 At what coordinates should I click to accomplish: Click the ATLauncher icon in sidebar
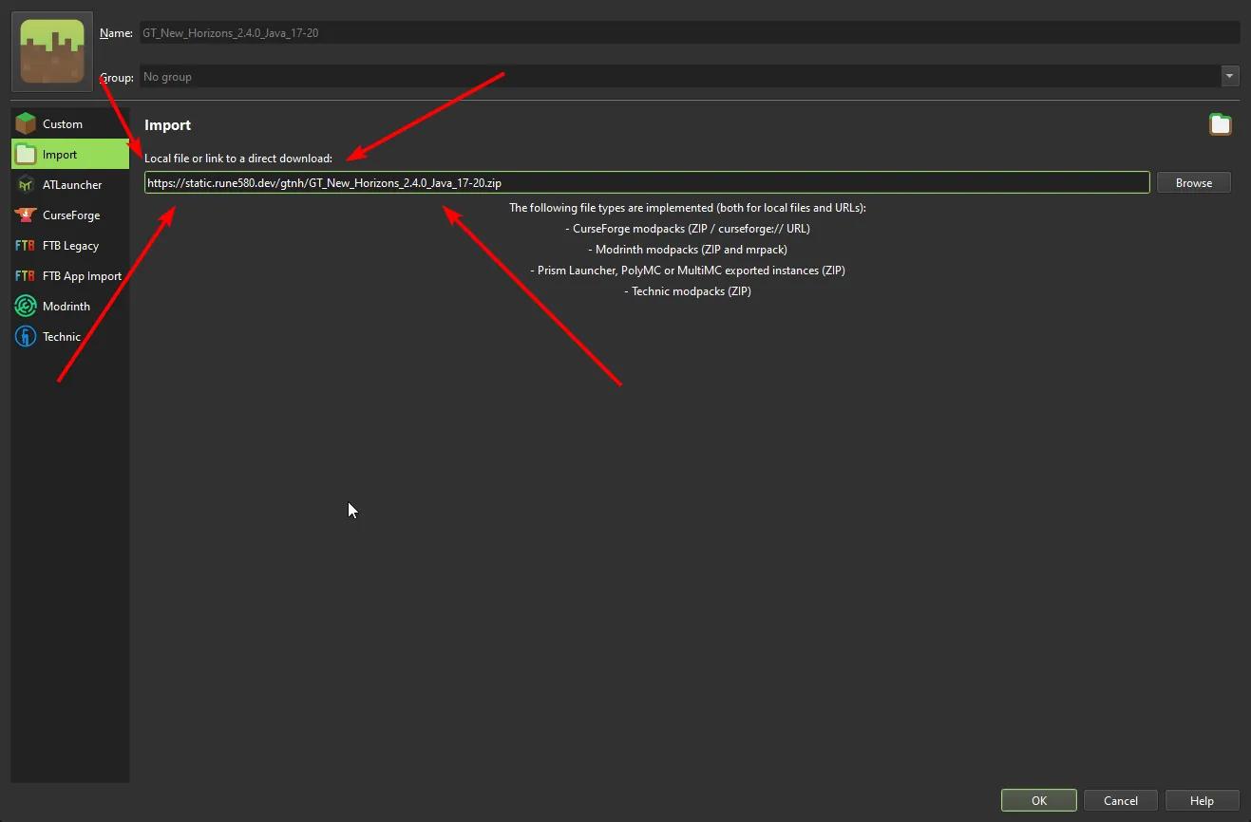(26, 185)
